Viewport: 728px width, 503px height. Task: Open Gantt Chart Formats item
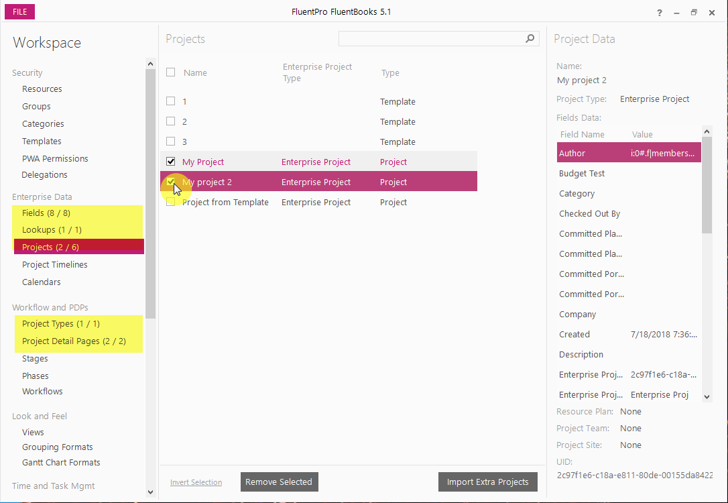coord(61,463)
